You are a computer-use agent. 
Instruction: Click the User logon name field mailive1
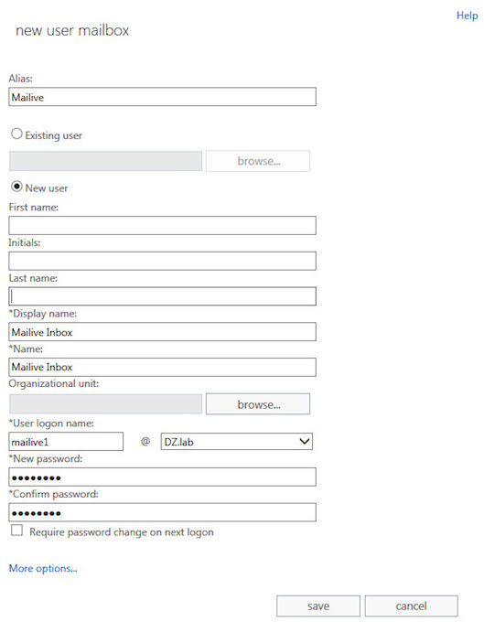(66, 442)
